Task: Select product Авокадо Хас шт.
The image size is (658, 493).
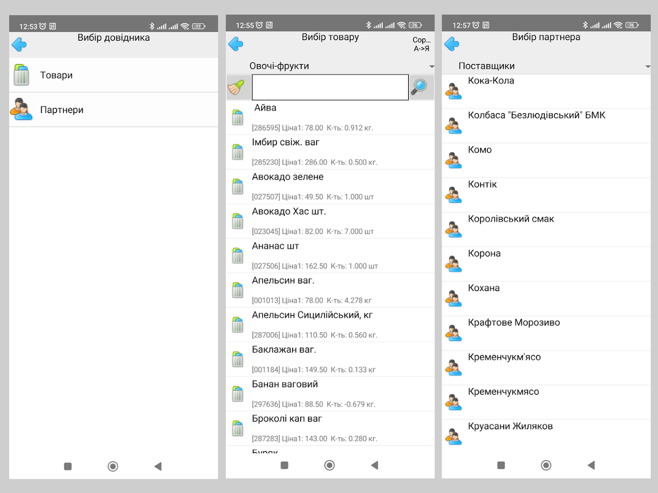Action: [x=330, y=222]
